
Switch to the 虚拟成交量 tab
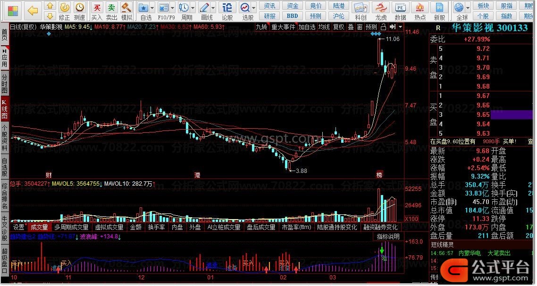click(109, 227)
